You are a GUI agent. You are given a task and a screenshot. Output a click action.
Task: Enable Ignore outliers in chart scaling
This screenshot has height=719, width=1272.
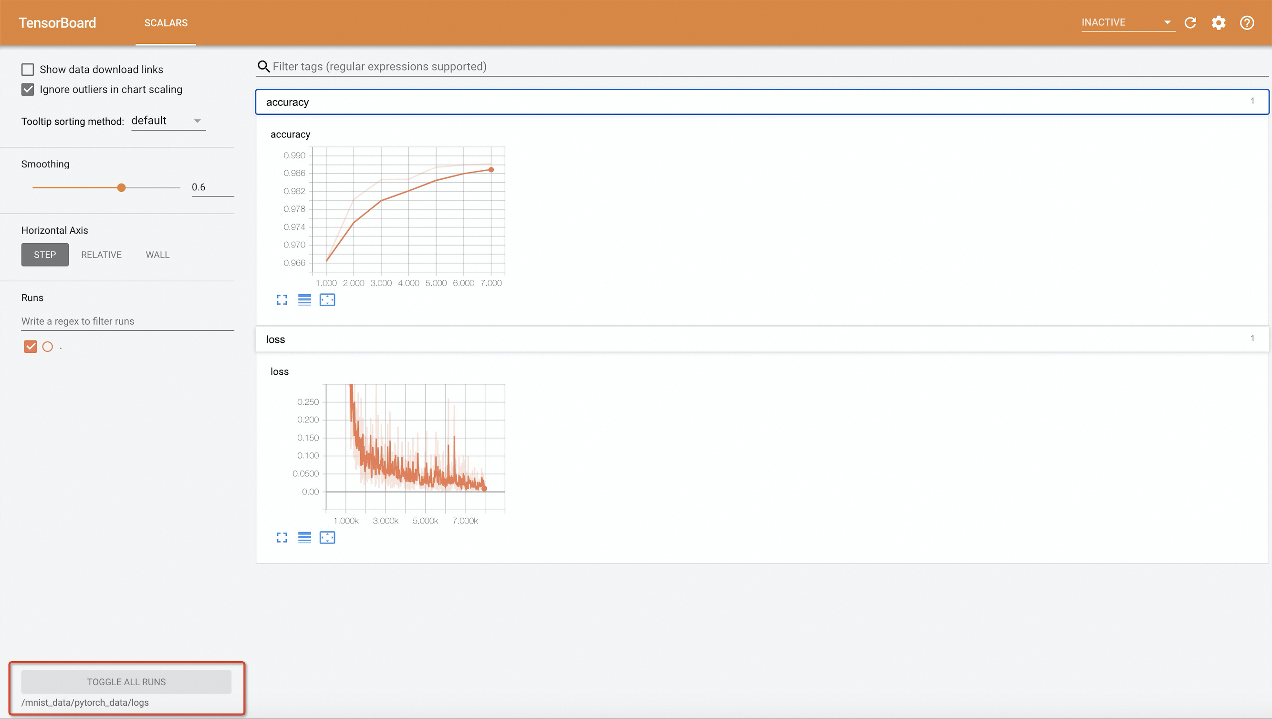click(x=28, y=89)
